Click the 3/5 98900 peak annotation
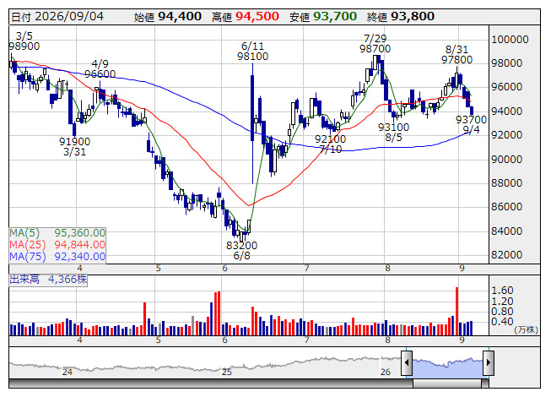The height and width of the screenshot is (397, 551). point(24,41)
